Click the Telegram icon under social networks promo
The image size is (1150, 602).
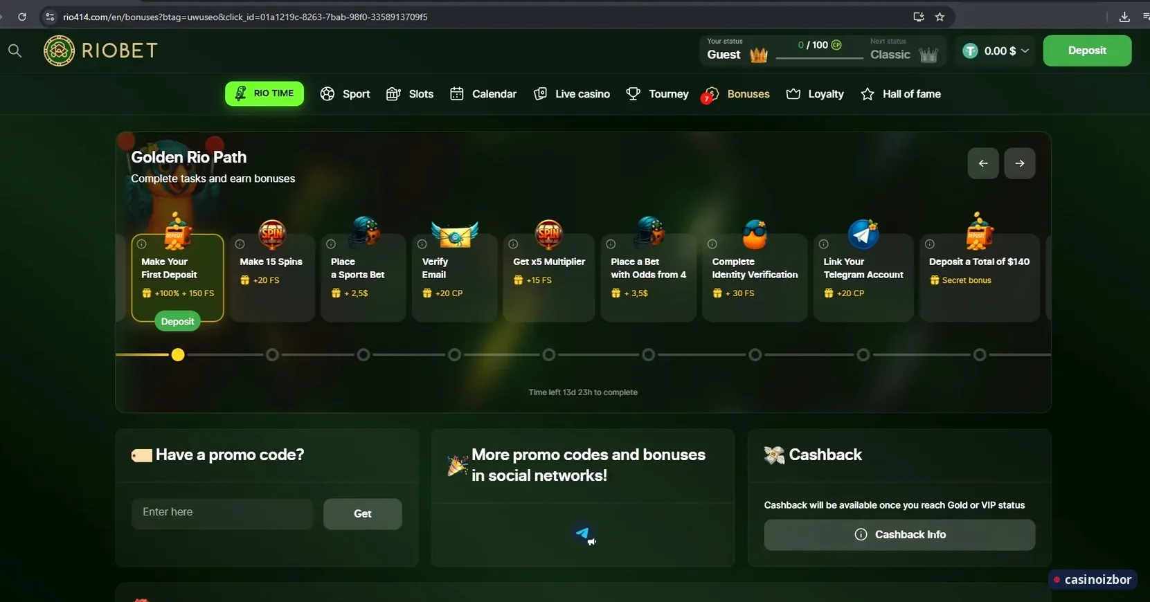584,533
